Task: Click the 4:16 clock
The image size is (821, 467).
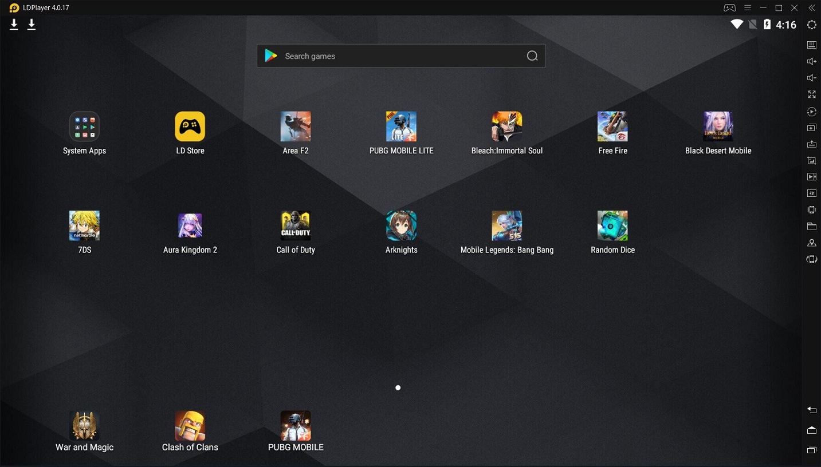Action: tap(786, 25)
